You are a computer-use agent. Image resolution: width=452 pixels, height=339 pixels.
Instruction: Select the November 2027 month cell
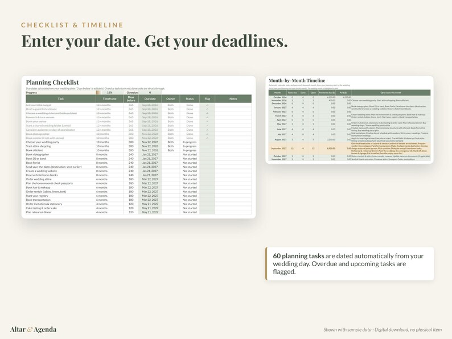[x=278, y=159]
